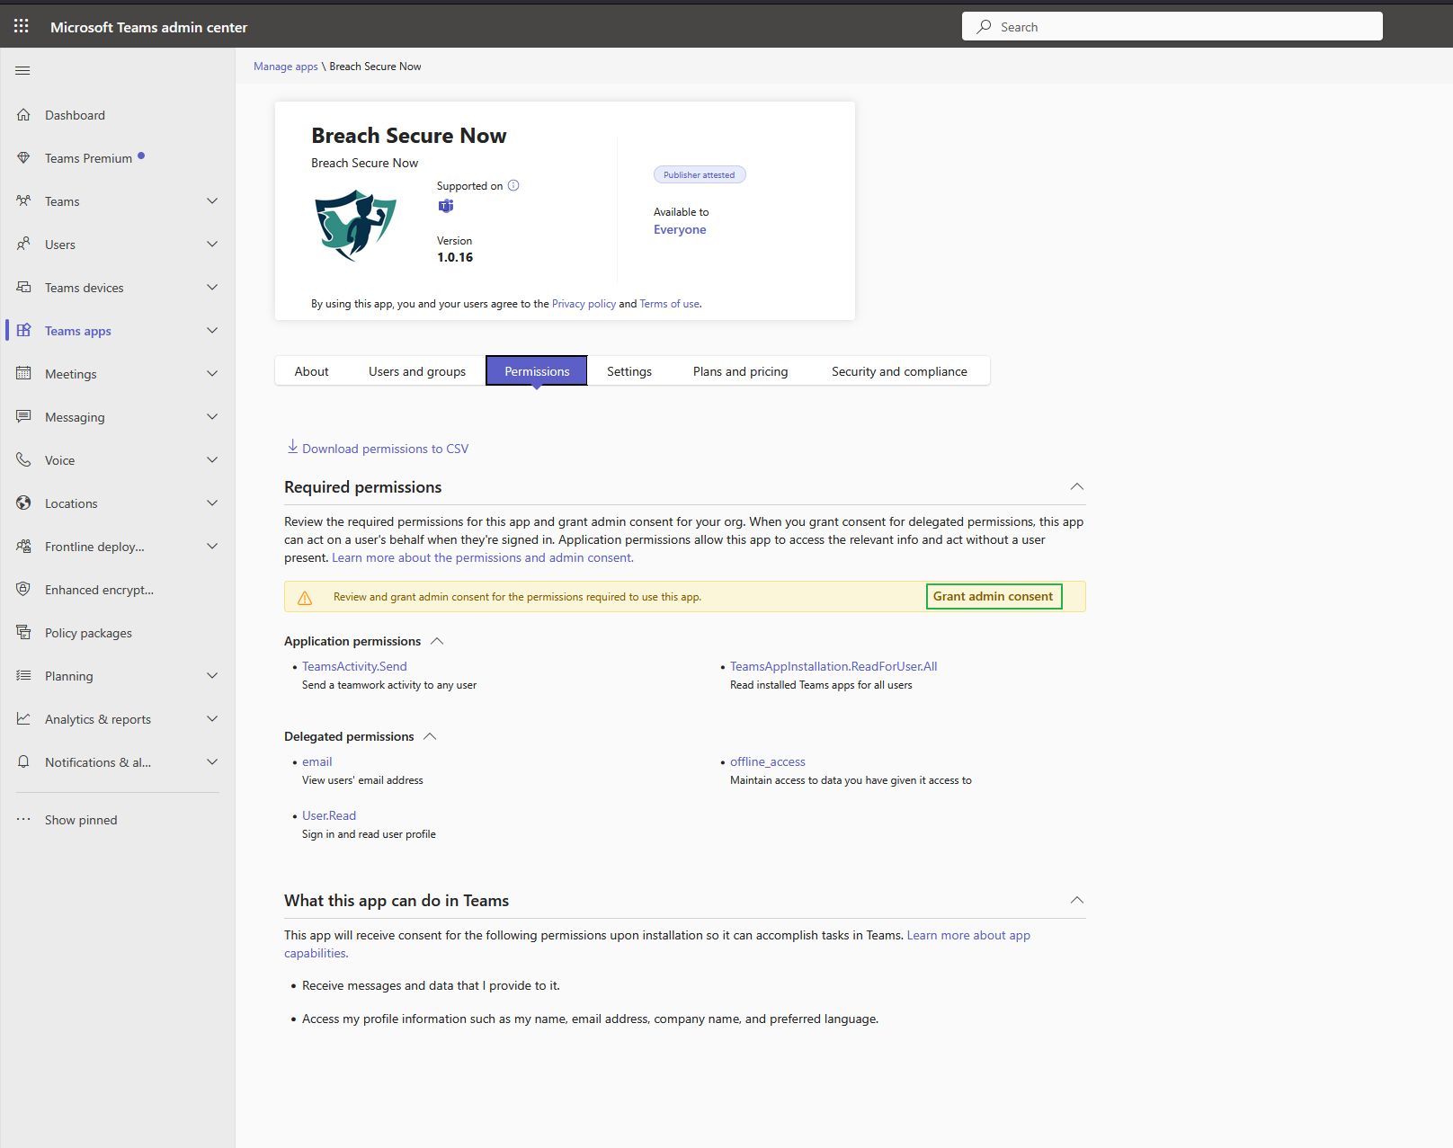Collapse the navigation hamburger menu
The width and height of the screenshot is (1453, 1148).
(x=23, y=70)
